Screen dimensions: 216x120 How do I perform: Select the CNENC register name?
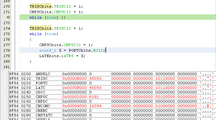click(x=42, y=111)
